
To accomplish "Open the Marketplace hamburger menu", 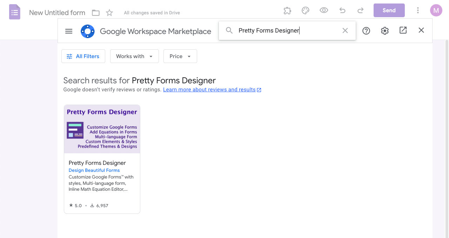I will tap(69, 31).
